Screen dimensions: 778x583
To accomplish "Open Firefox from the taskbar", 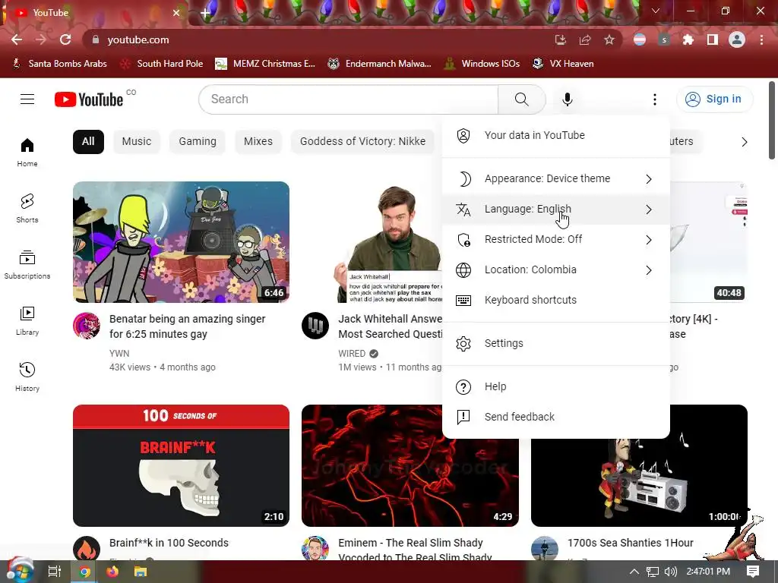I will tap(112, 572).
